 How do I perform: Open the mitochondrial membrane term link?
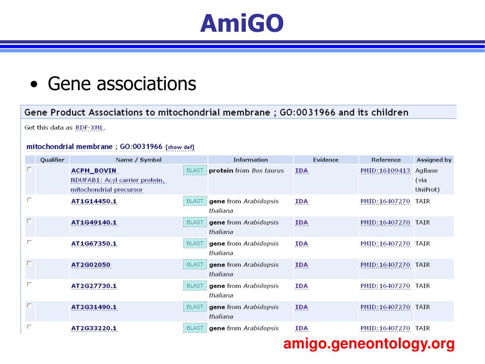[94, 146]
